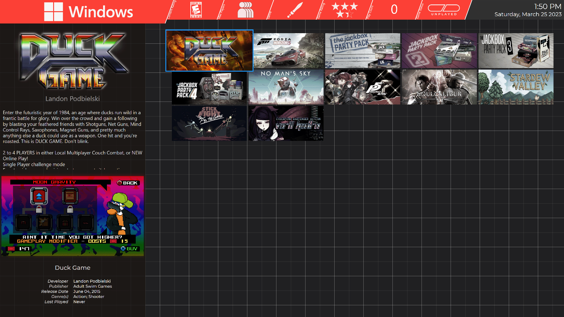This screenshot has height=317, width=564.
Task: Select the Jackbox Party Pack cover
Action: [362, 50]
